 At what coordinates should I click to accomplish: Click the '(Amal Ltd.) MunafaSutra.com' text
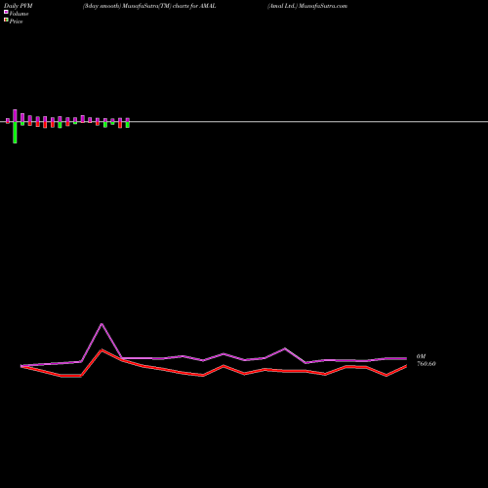(x=307, y=6)
